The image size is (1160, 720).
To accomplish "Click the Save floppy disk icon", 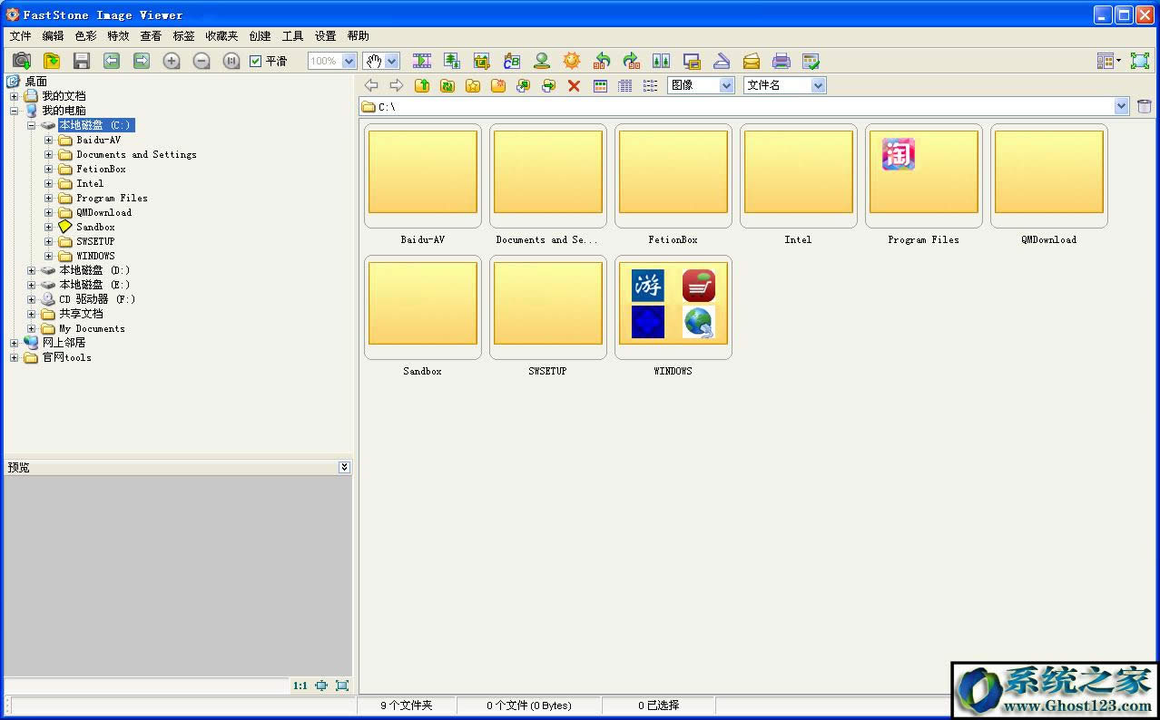I will click(x=82, y=61).
